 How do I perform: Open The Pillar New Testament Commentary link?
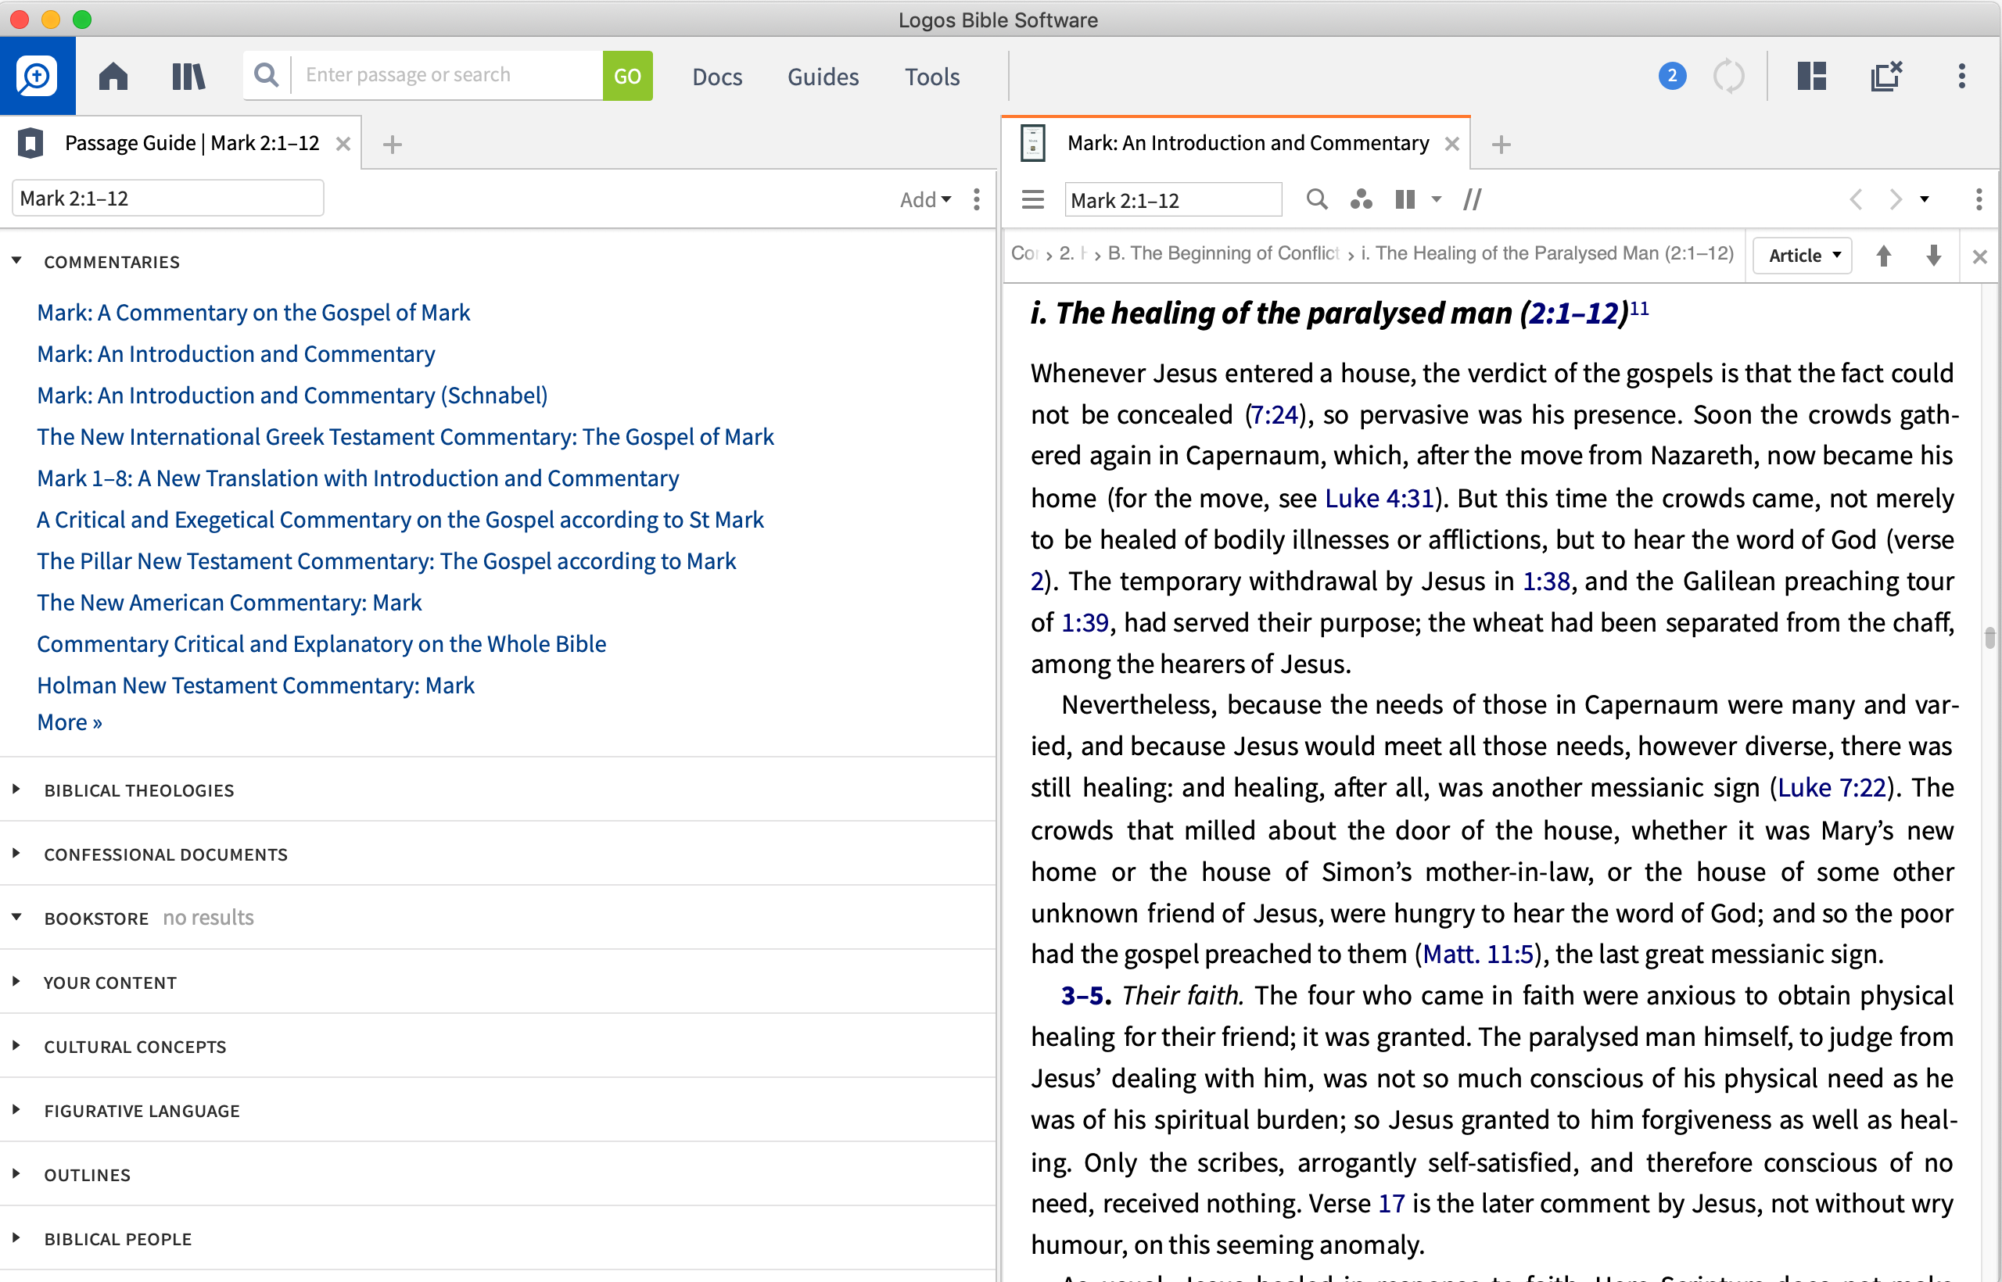point(386,561)
